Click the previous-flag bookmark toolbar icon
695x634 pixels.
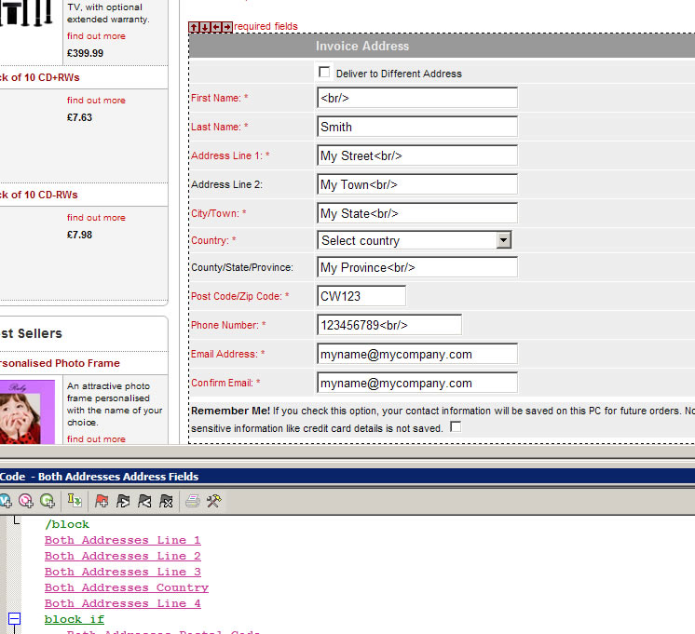pos(144,501)
